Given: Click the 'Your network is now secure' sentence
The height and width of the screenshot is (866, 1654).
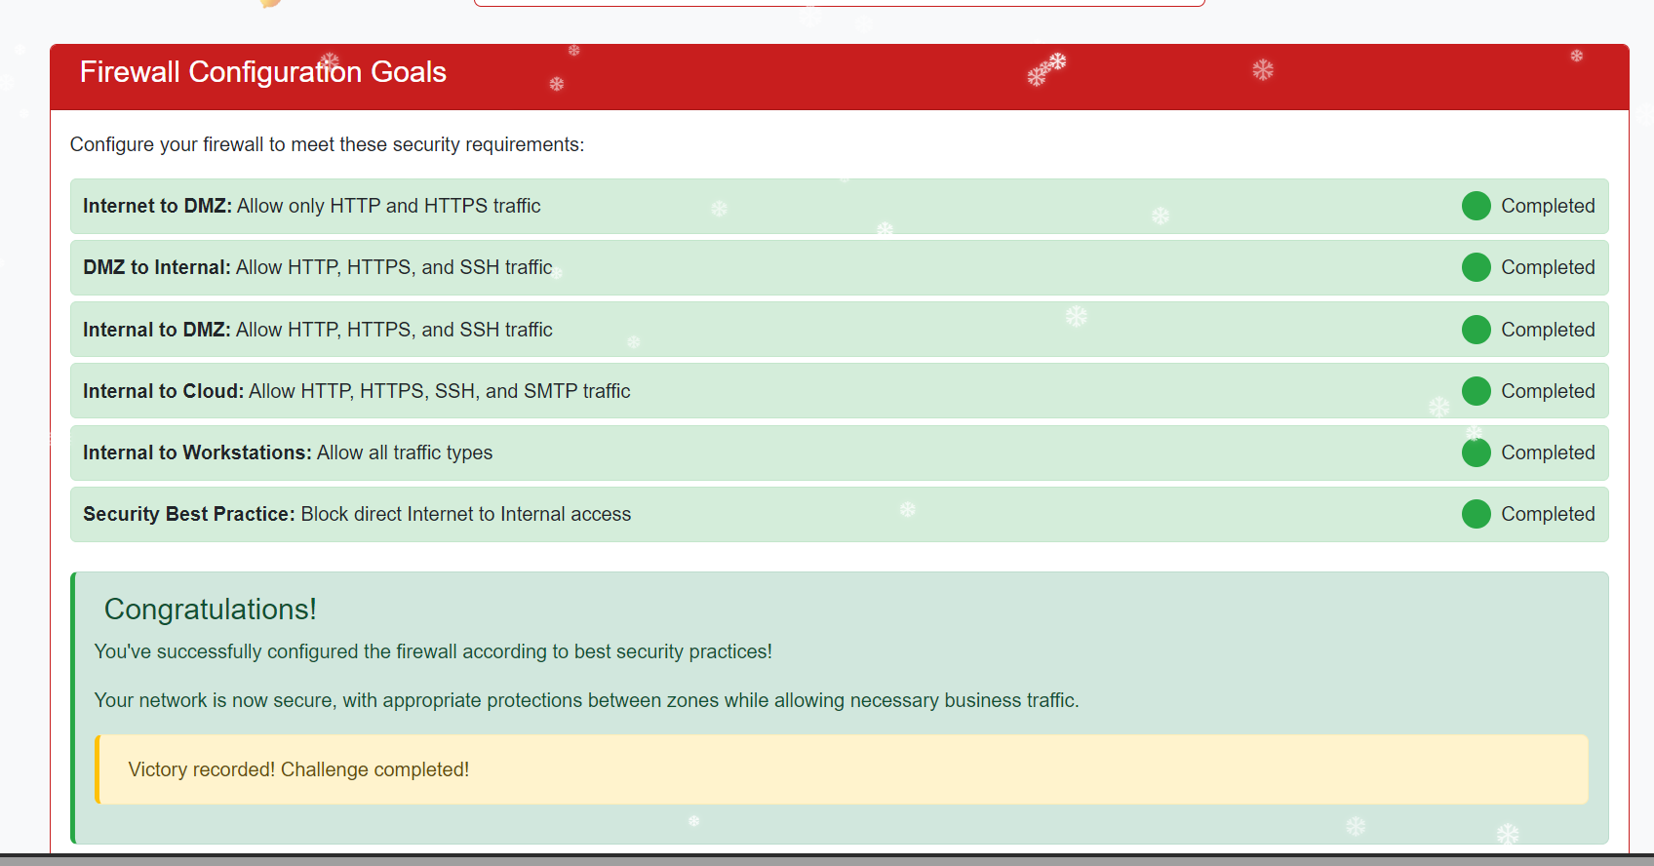Looking at the screenshot, I should click(586, 700).
